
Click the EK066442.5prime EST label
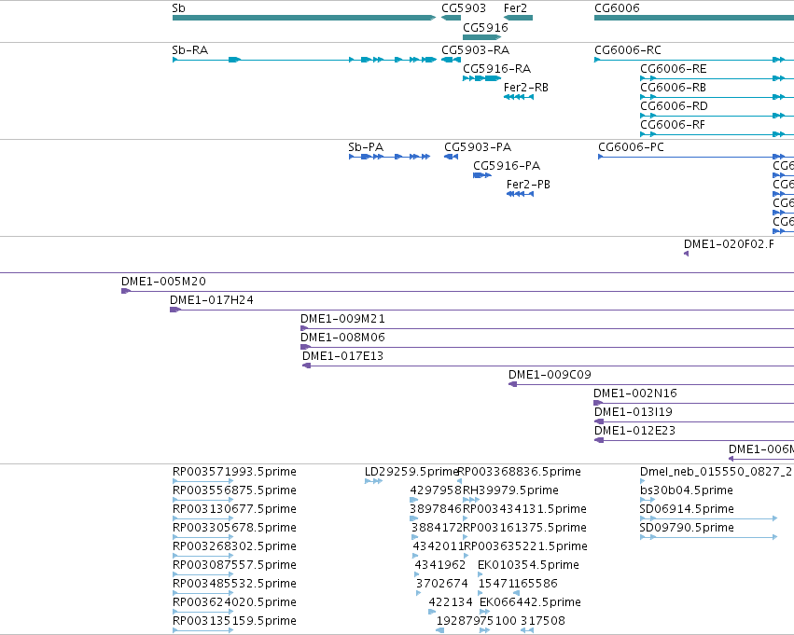tap(530, 602)
